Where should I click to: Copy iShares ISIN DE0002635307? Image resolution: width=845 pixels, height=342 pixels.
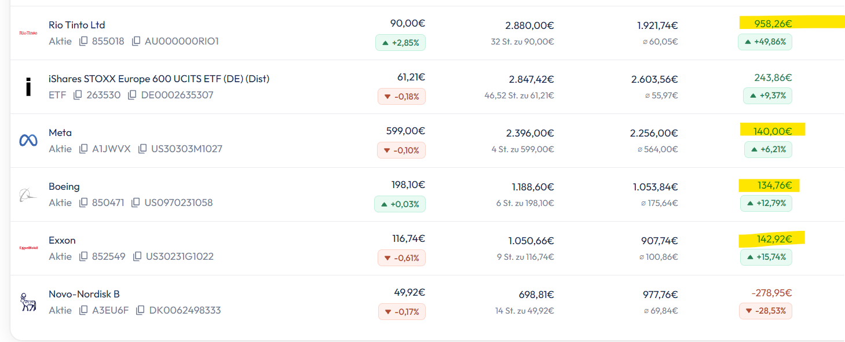(133, 95)
